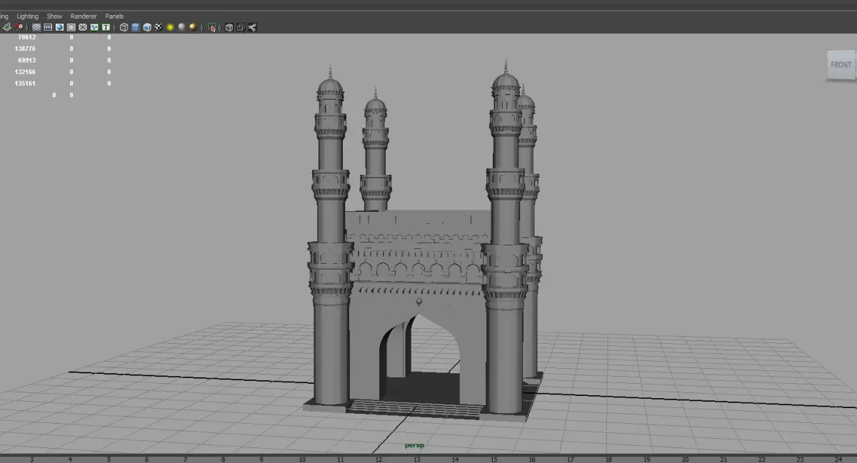The image size is (857, 463).
Task: Switch to Wireframe display icon
Action: (124, 27)
